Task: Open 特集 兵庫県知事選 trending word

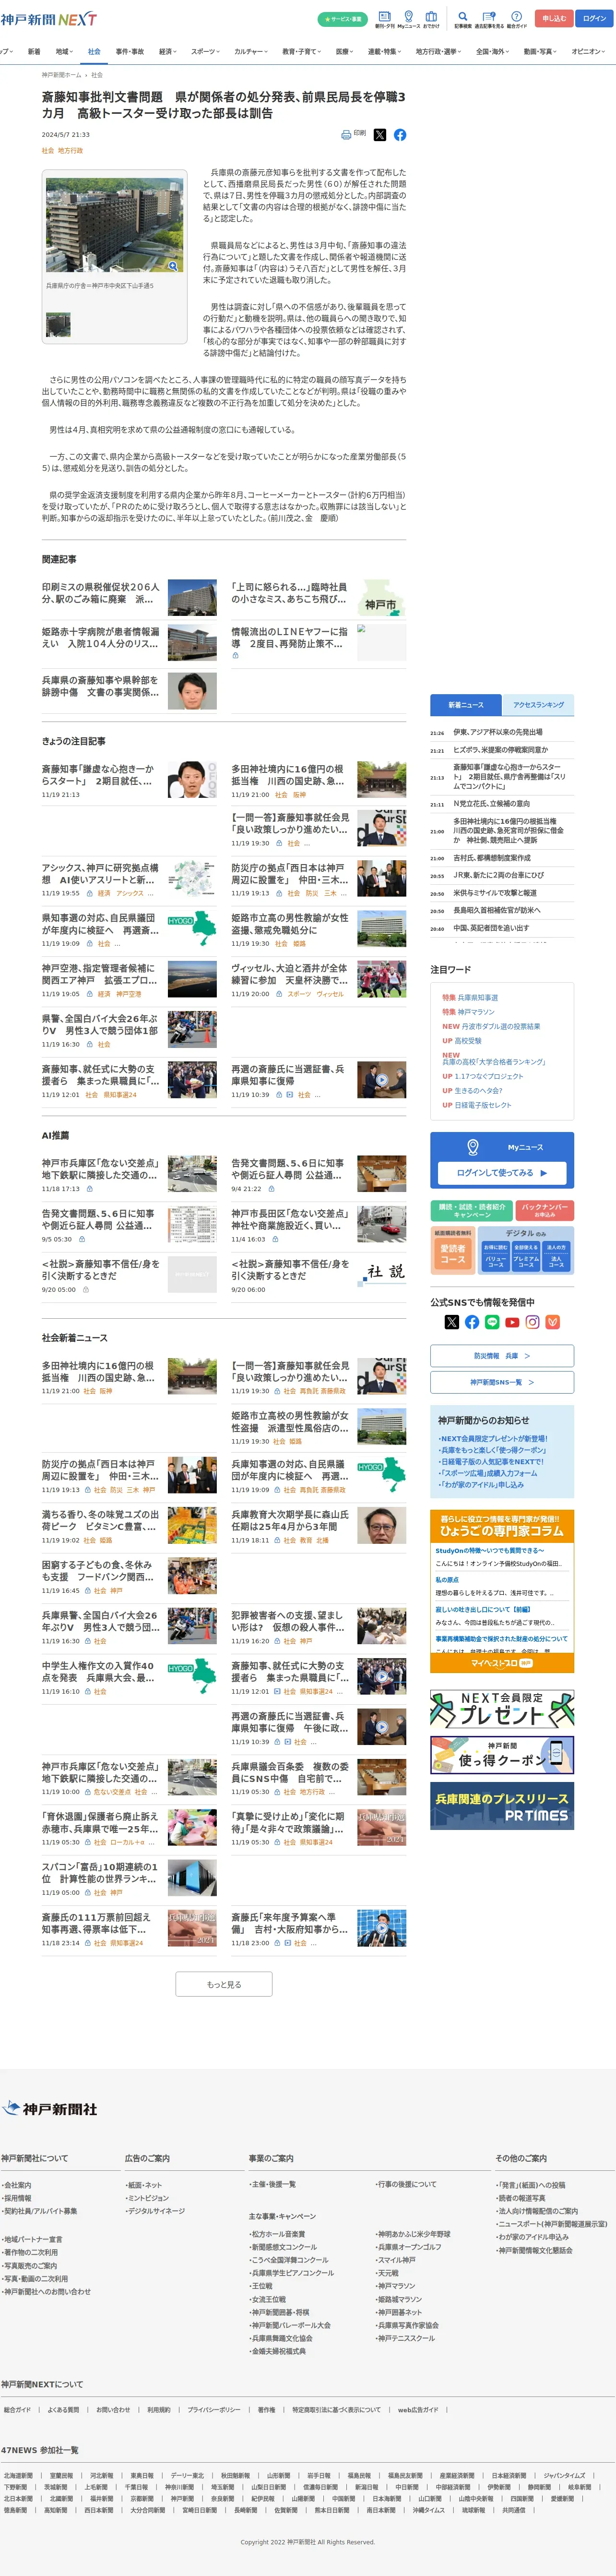Action: (x=470, y=997)
